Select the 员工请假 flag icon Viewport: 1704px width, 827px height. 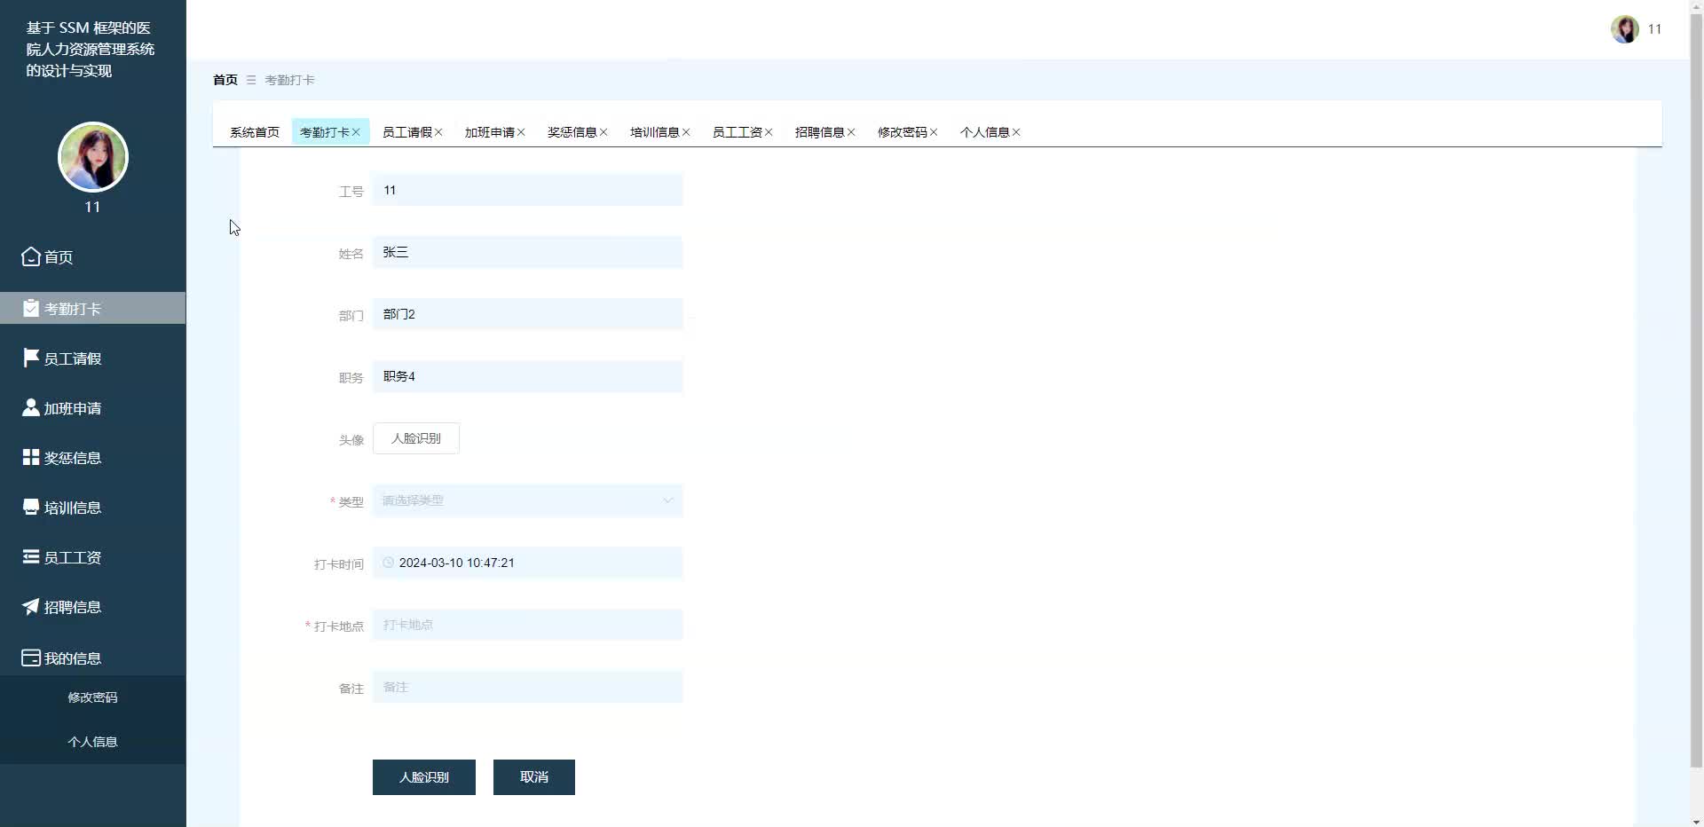(x=29, y=358)
